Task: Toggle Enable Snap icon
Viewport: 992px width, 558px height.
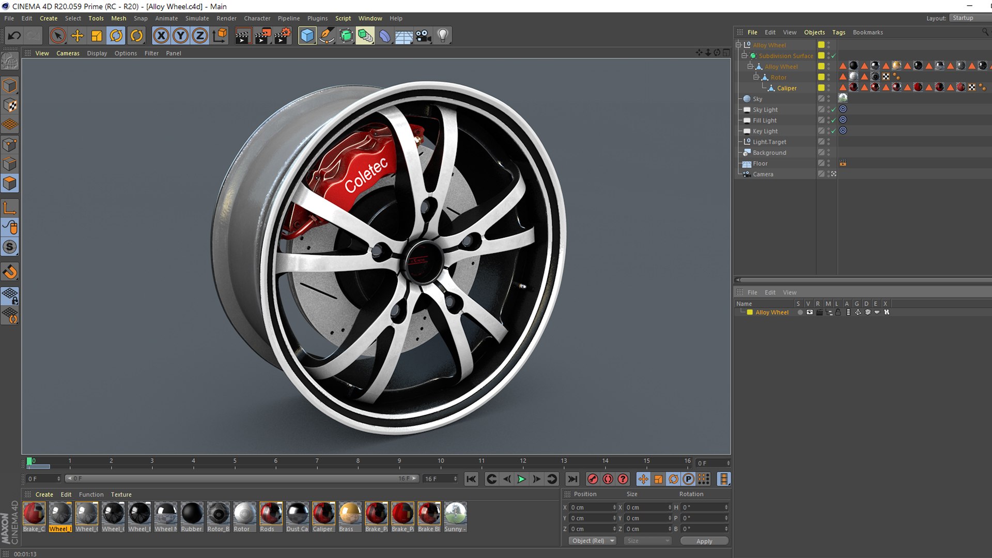Action: (10, 272)
